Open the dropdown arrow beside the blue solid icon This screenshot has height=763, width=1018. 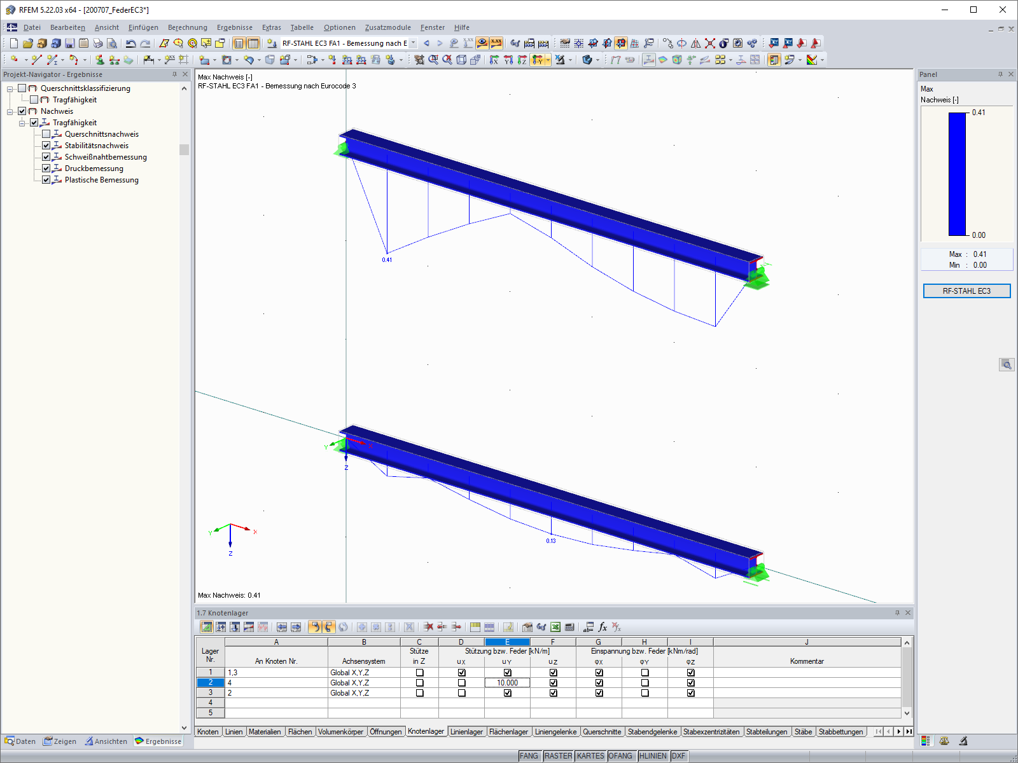(597, 60)
